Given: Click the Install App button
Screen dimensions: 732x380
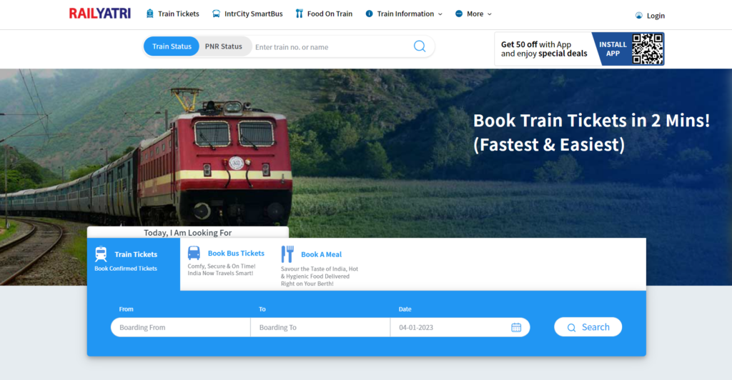Looking at the screenshot, I should (x=613, y=49).
